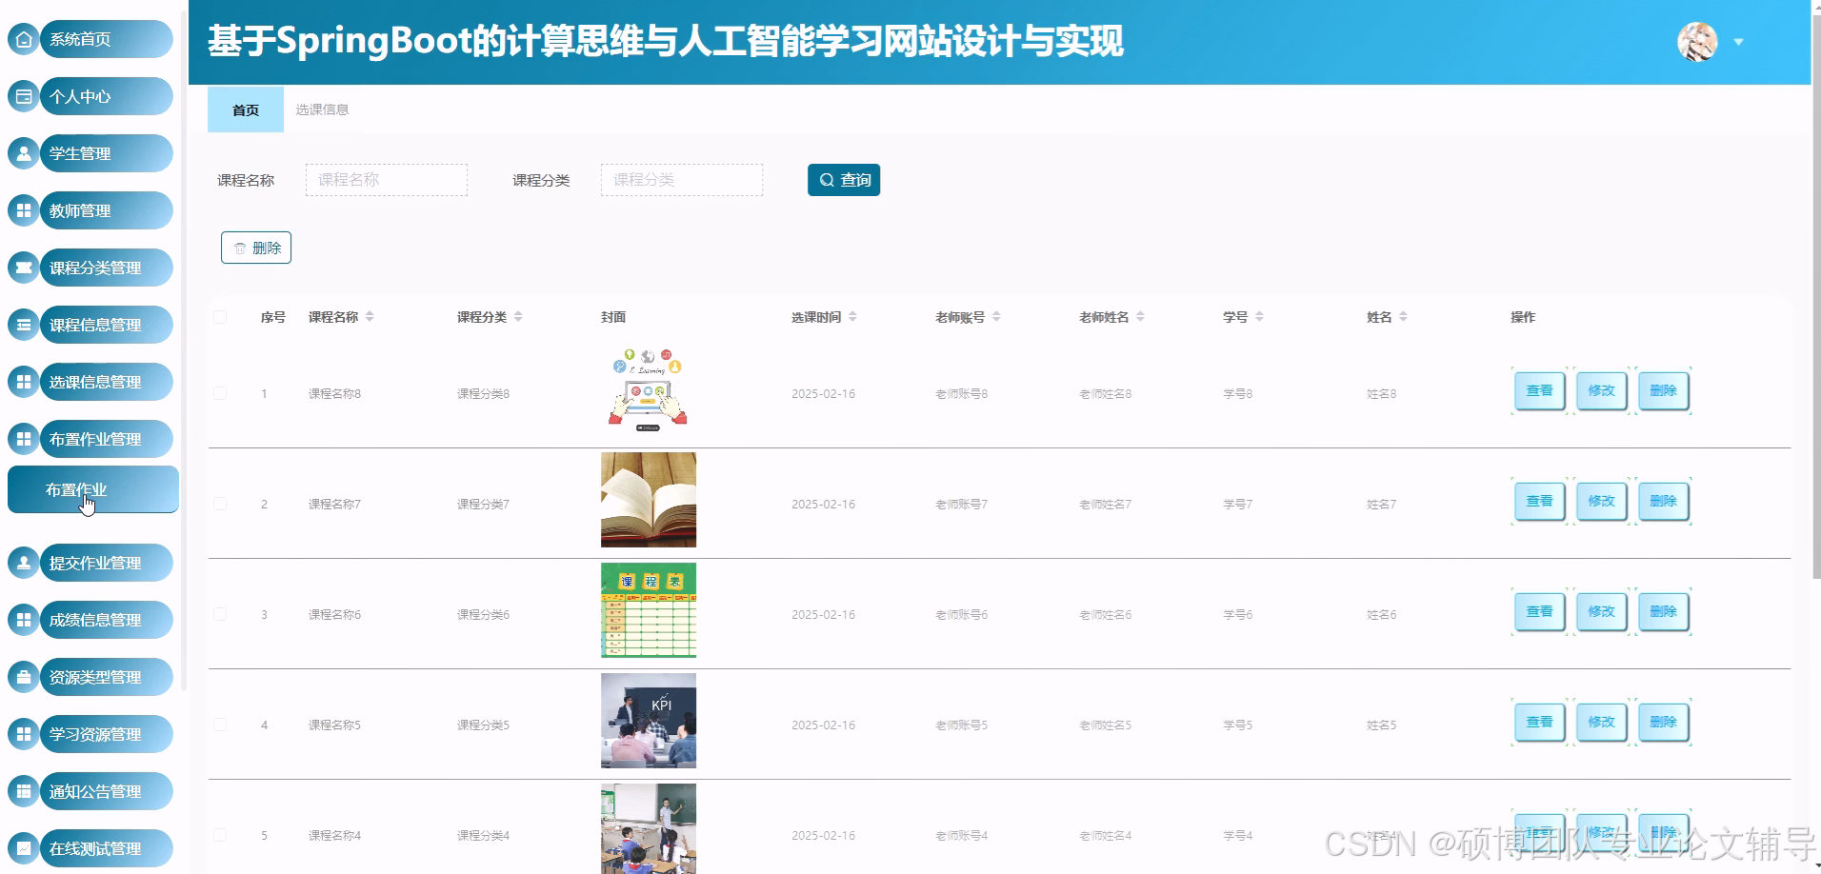Click the 选课信息 breadcrumb text
1821x874 pixels.
tap(322, 109)
